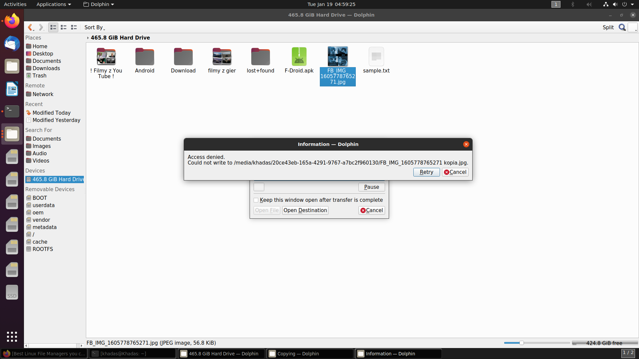Open LibreOffice Writer from the dock
Image resolution: width=639 pixels, height=359 pixels.
tap(12, 89)
